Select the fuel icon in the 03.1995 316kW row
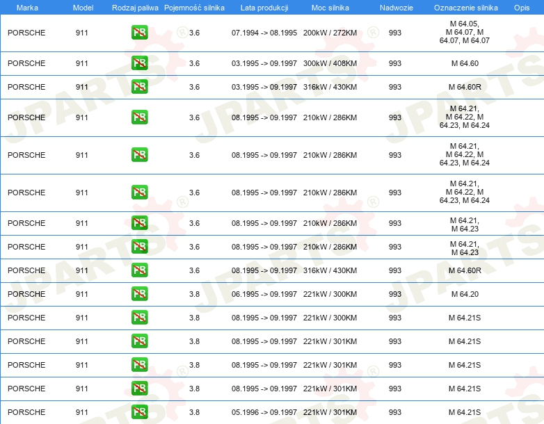The image size is (544, 424). 140,87
